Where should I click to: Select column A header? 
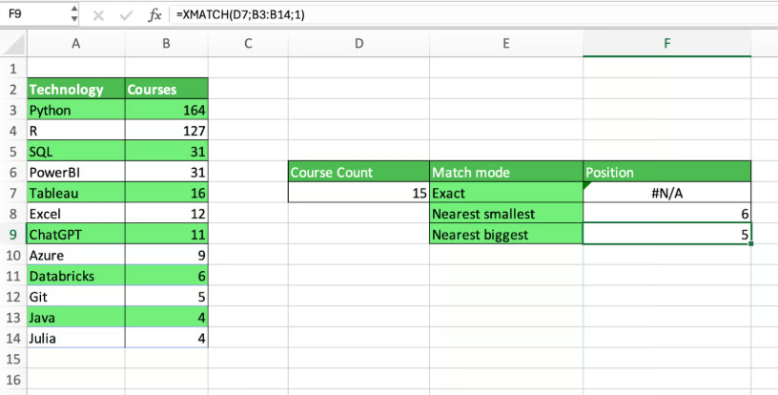[x=75, y=44]
